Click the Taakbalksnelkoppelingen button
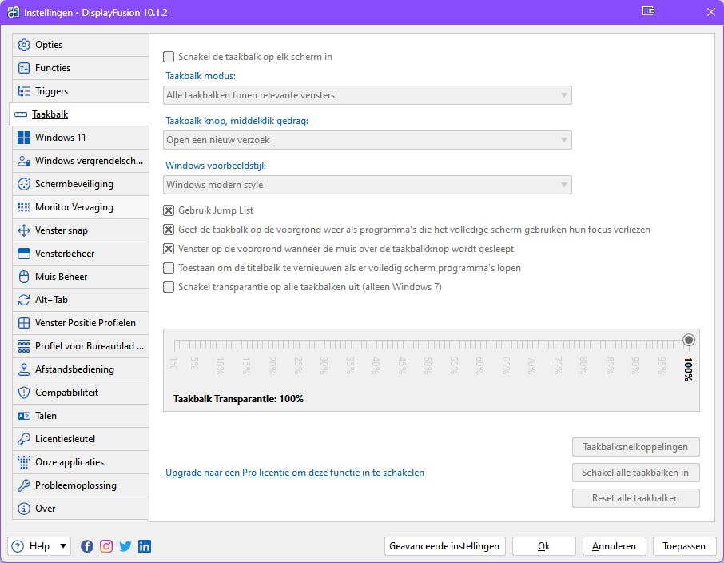Viewport: 724px width, 563px height. [636, 447]
